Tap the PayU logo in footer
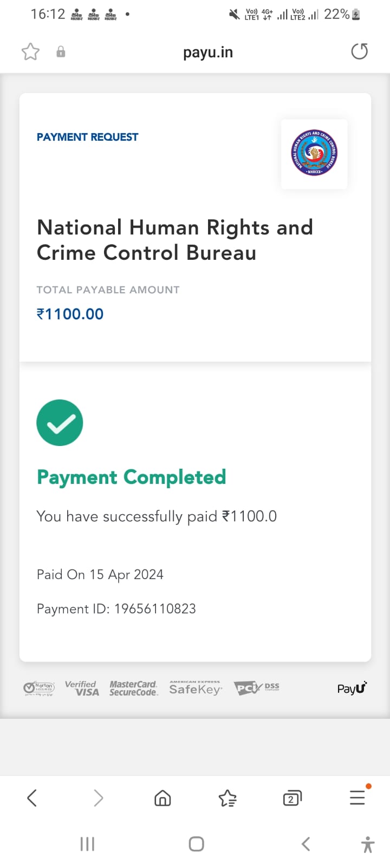 pyautogui.click(x=352, y=688)
